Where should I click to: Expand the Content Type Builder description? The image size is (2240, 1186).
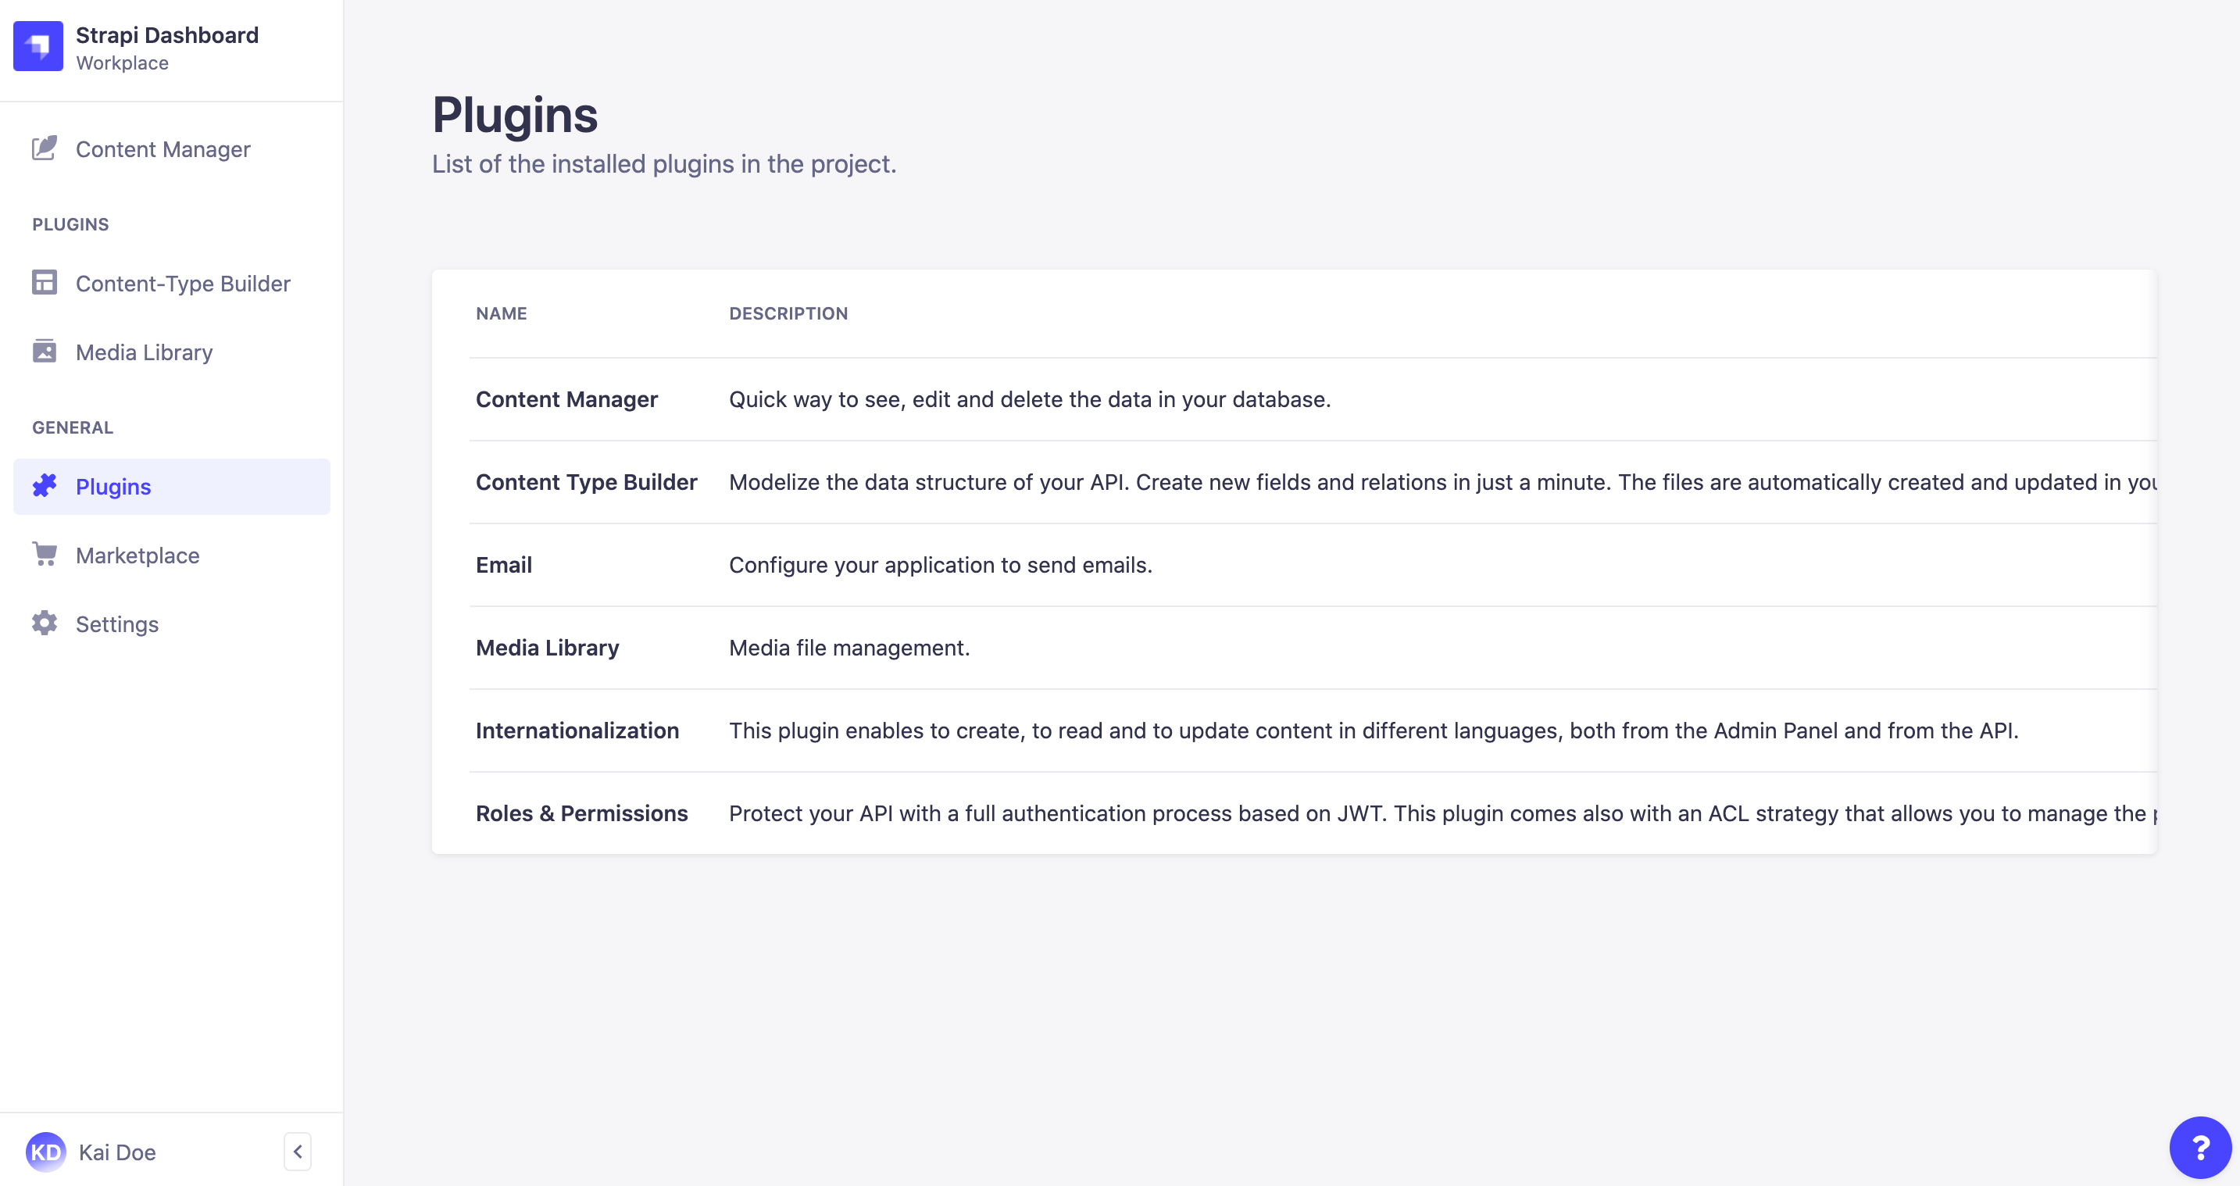[x=1443, y=481]
